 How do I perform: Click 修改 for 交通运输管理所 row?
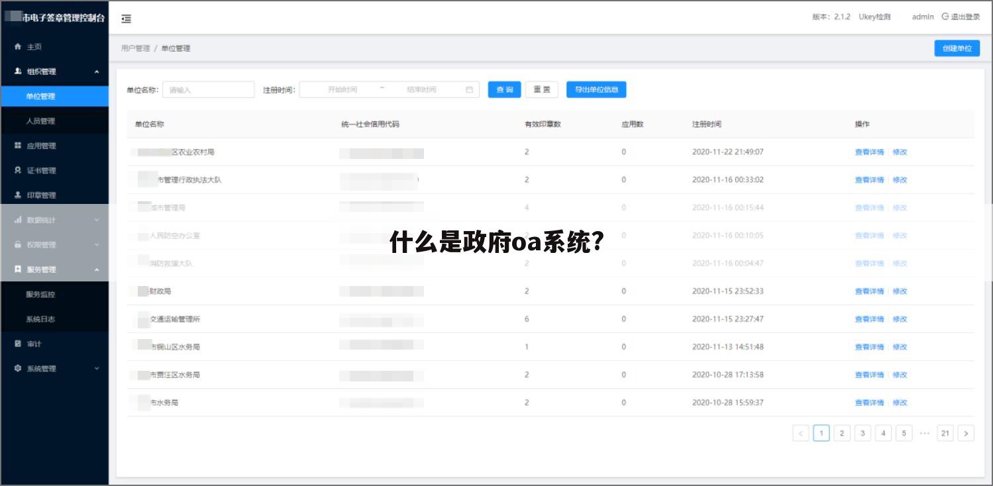tap(900, 319)
